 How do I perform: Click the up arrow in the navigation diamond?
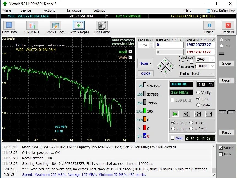click(x=165, y=61)
